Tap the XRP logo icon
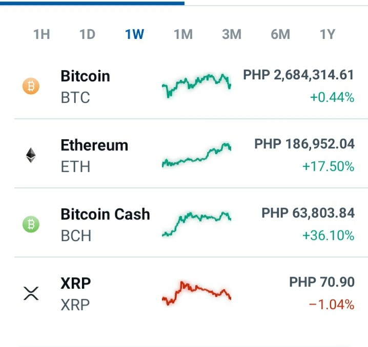The image size is (368, 347). (31, 293)
